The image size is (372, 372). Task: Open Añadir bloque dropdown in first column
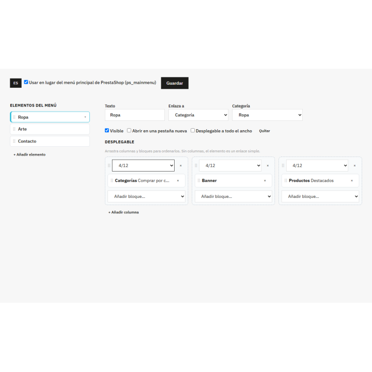(x=146, y=196)
